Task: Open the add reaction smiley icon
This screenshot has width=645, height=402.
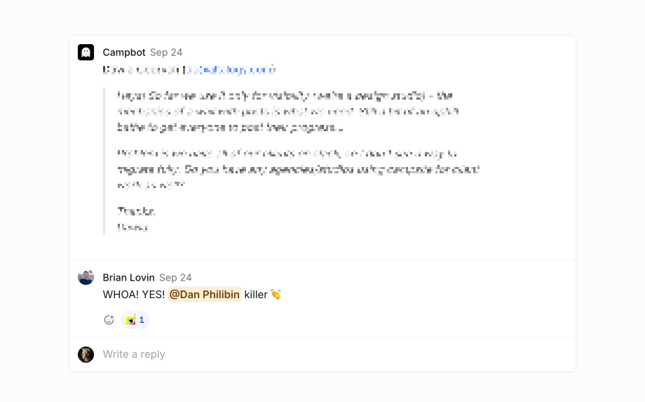Action: point(109,320)
